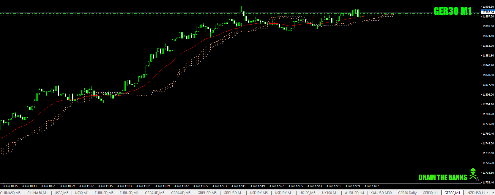Click the 4 Jun 11:23 time label
Screen dimensions: 495x195
point(124,186)
